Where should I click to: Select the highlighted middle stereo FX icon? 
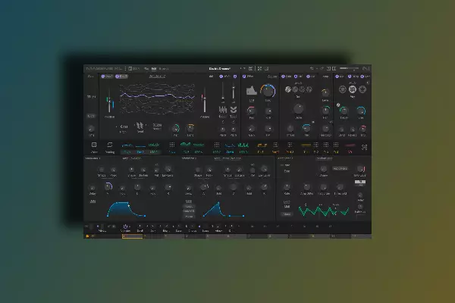pos(353,89)
